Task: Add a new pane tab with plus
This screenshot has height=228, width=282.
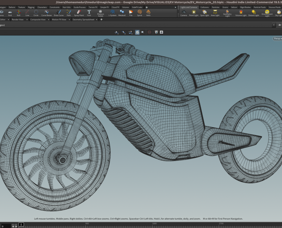Action: tap(101, 20)
